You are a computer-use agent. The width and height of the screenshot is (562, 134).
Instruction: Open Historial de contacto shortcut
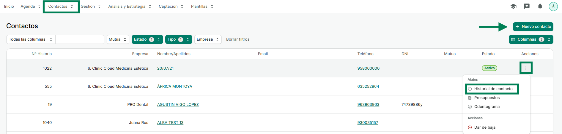493,89
